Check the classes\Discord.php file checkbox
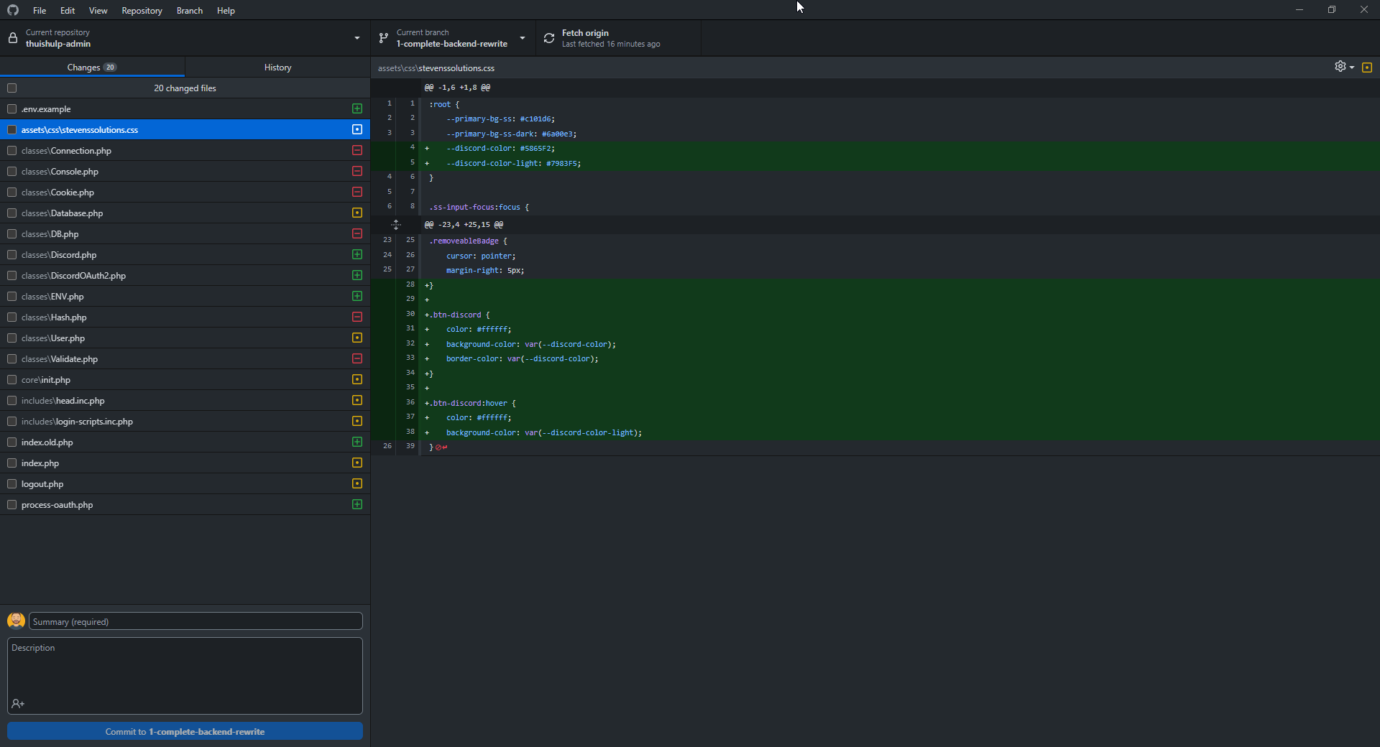 pos(12,255)
